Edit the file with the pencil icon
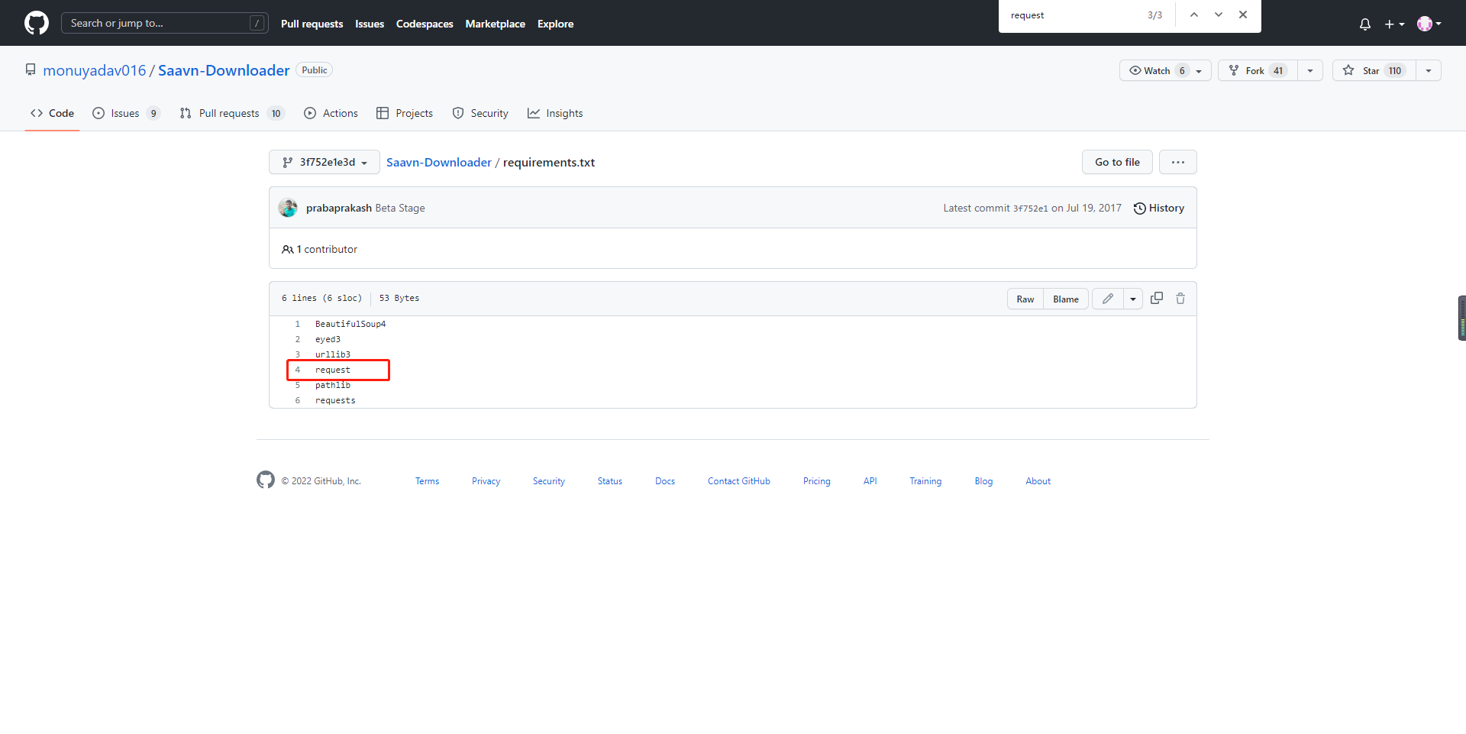 coord(1107,298)
